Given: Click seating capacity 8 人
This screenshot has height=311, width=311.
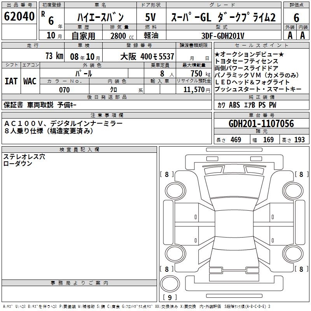Looking at the screenshot, I should 167,73.
